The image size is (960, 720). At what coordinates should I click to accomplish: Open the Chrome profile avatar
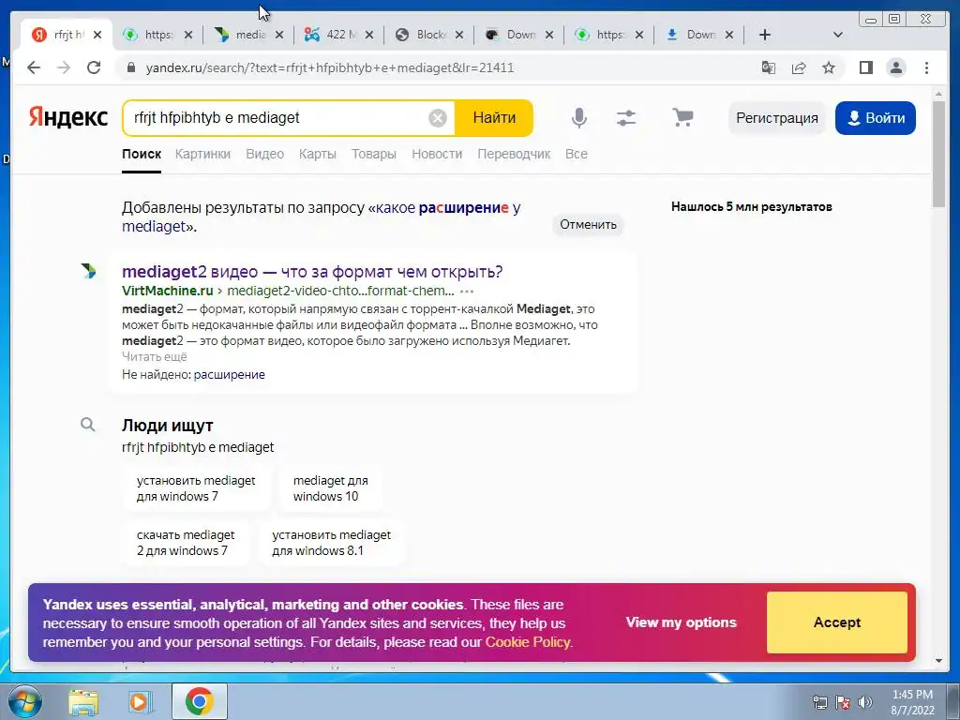point(896,67)
